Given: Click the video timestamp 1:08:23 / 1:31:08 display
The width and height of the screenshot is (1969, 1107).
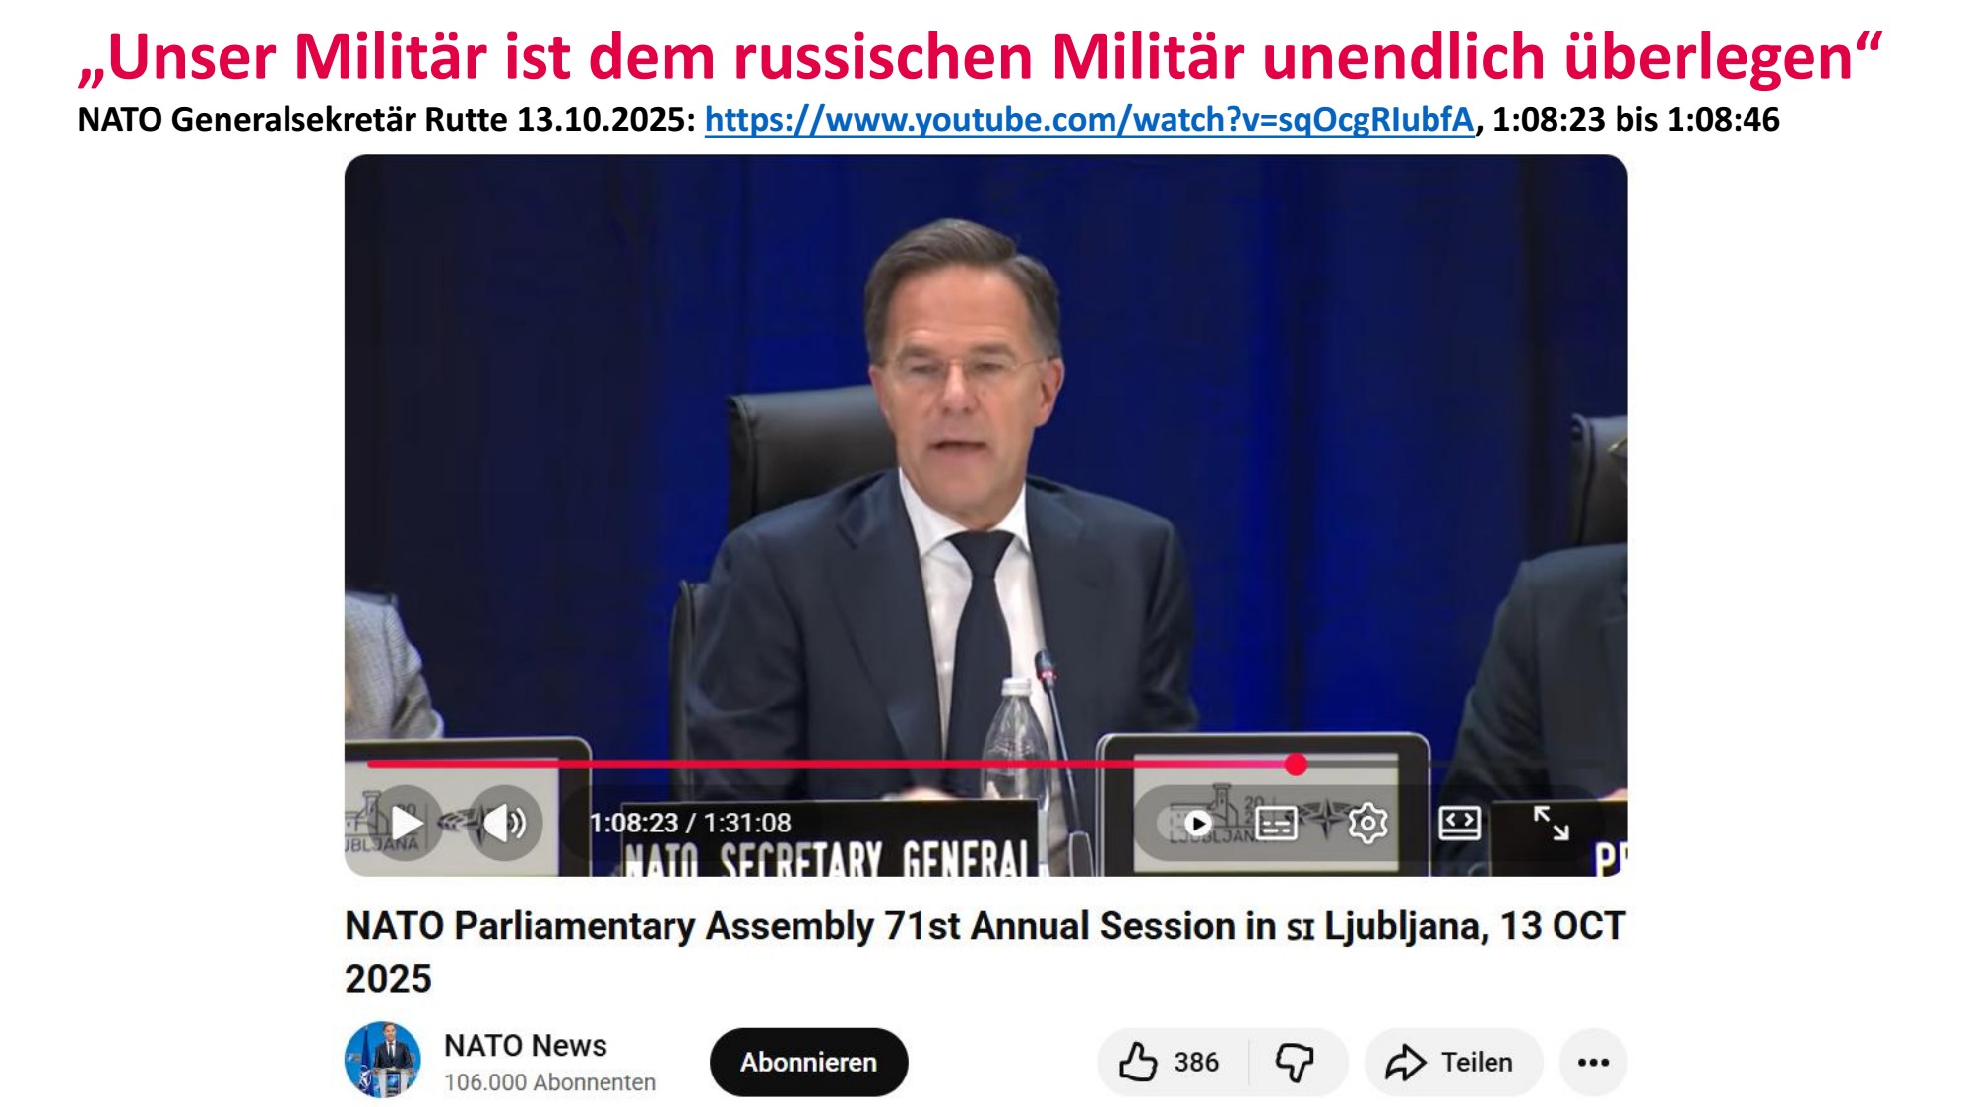Looking at the screenshot, I should 690,823.
